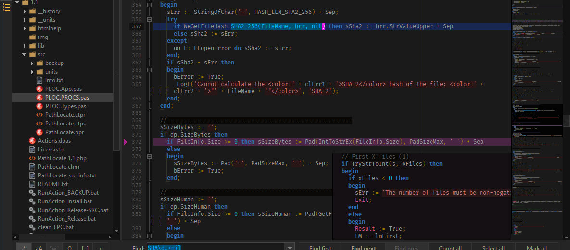570x250 pixels.
Task: Click the Delphi icon of PLOC.Types.pas
Action: (39, 106)
